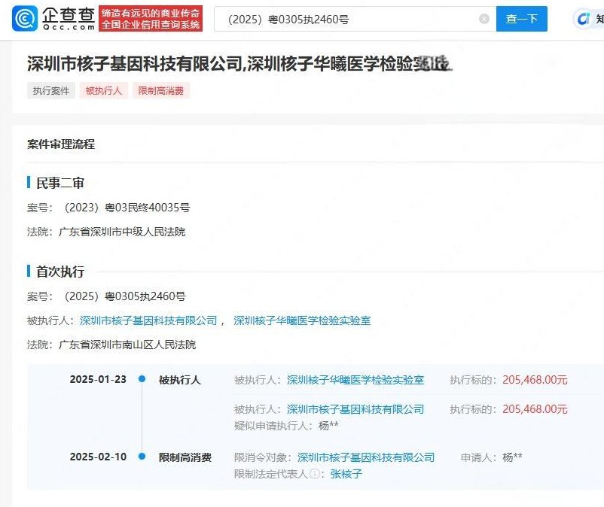The image size is (604, 507).
Task: Click the 民事二审 stage heading
Action: tap(60, 183)
